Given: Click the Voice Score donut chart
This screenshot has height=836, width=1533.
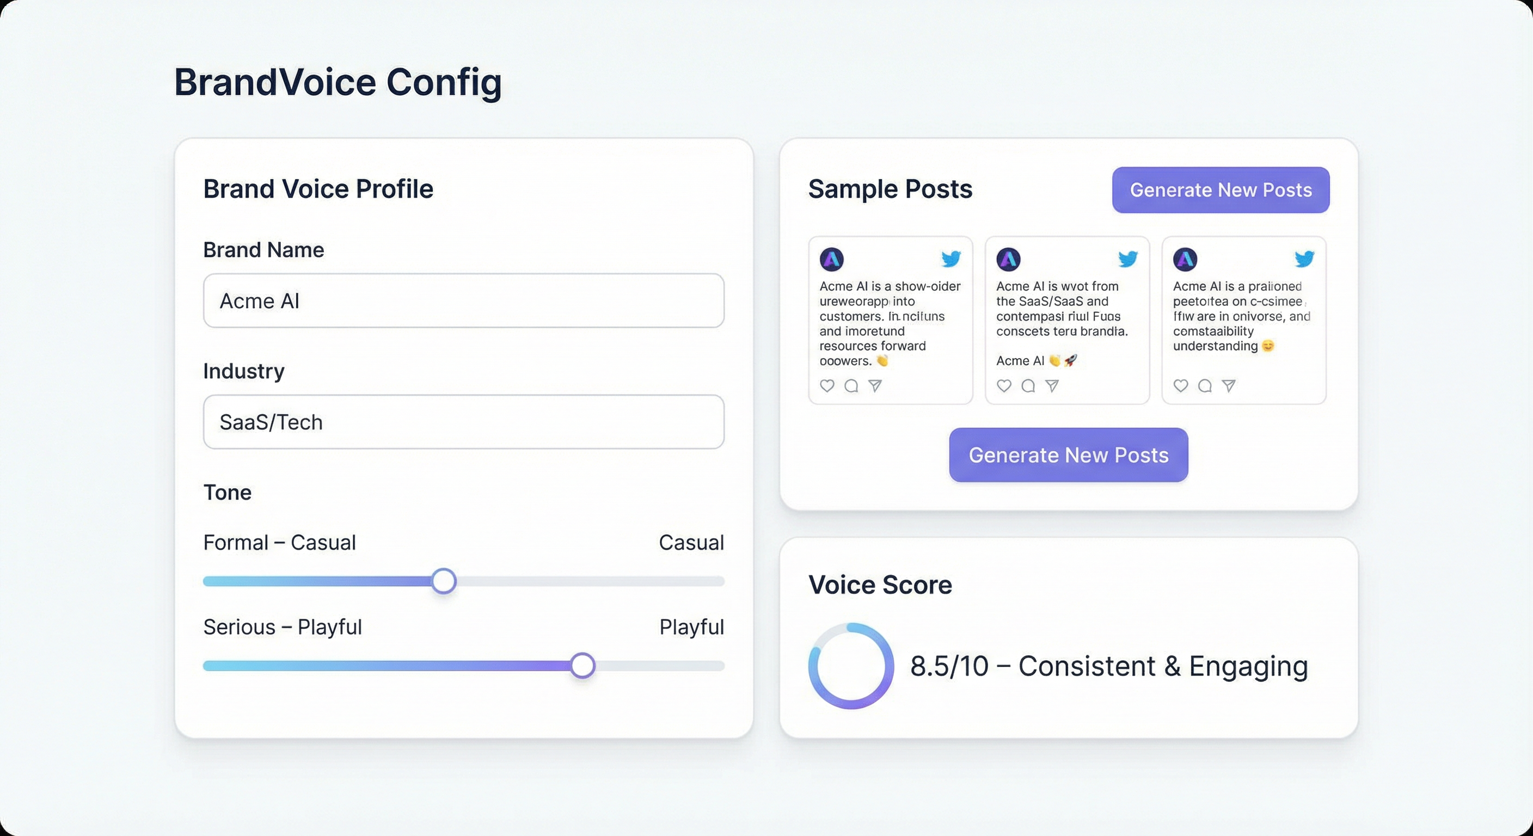Looking at the screenshot, I should click(851, 666).
